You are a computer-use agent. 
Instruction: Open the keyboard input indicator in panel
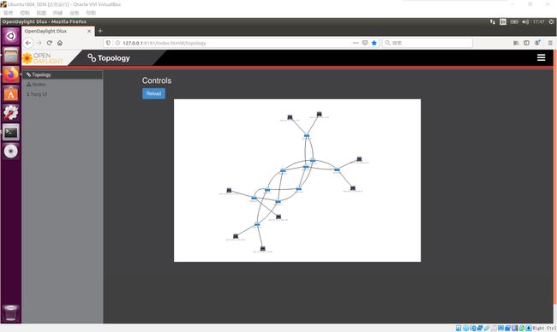point(503,21)
